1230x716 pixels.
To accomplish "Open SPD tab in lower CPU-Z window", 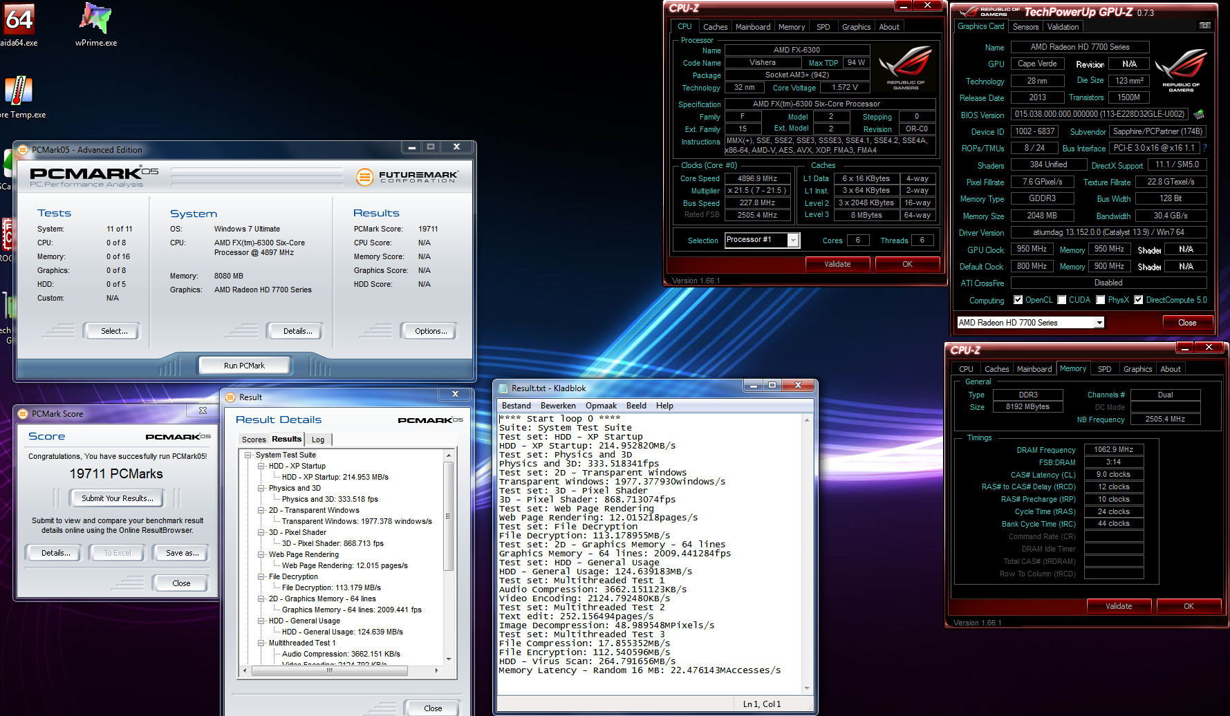I will click(x=1104, y=369).
